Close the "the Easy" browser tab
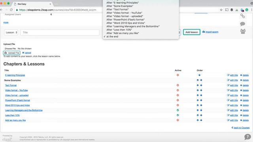 click(x=50, y=4)
